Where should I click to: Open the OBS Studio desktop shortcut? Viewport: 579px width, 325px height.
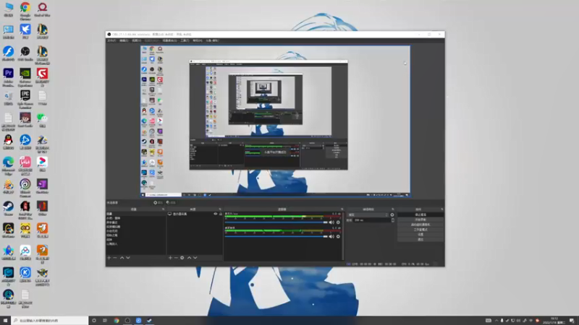click(x=25, y=53)
